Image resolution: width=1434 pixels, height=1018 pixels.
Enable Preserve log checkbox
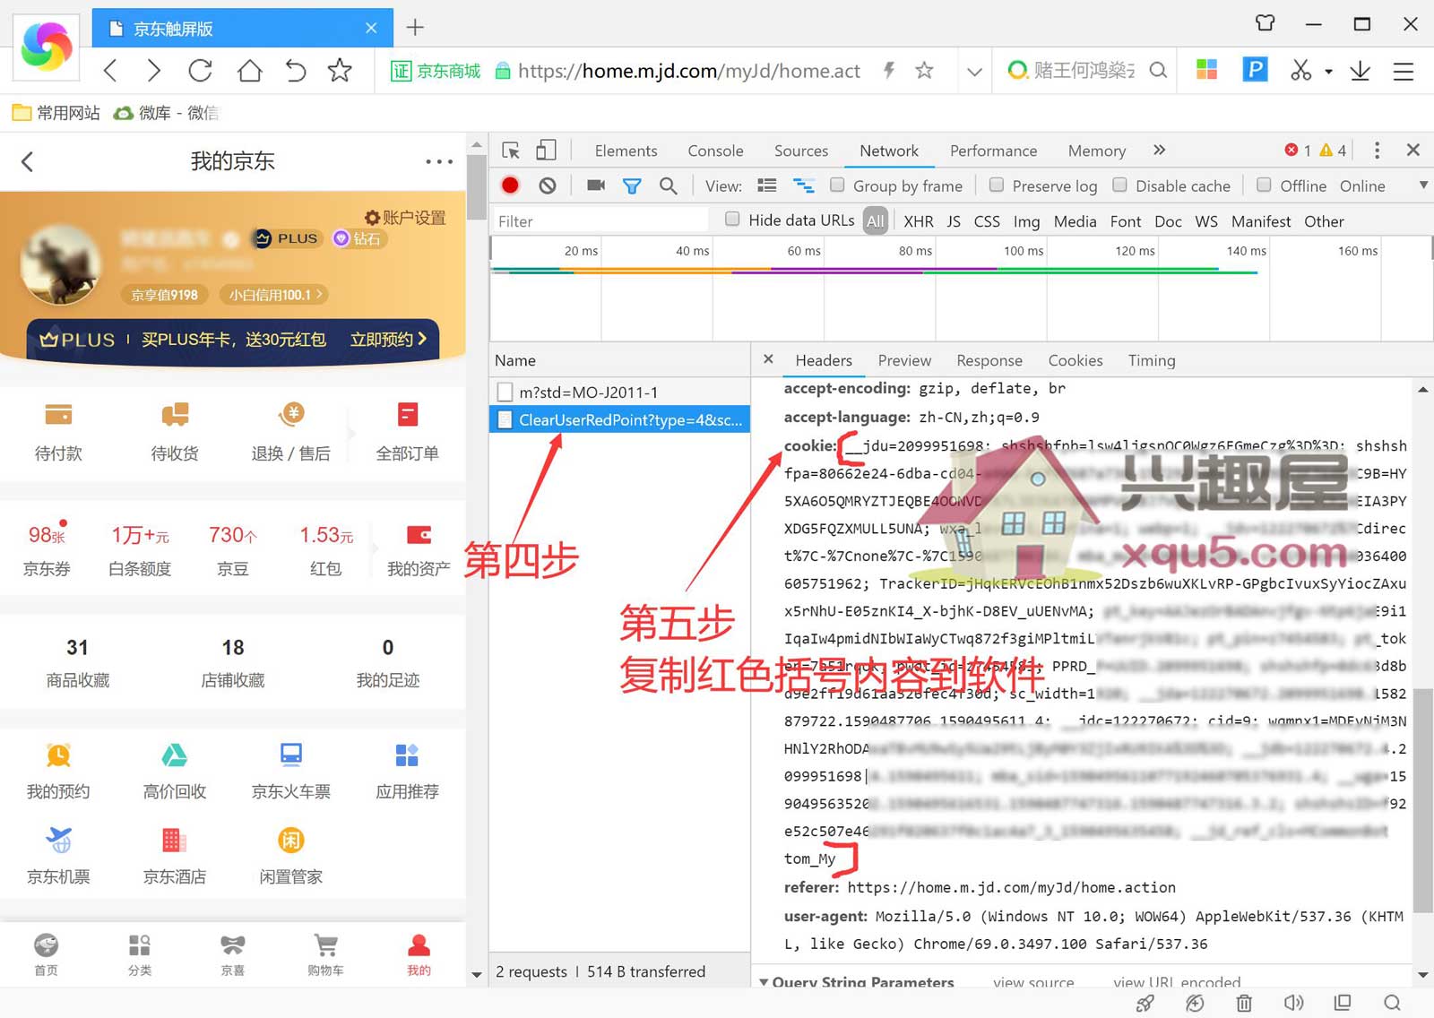[996, 185]
